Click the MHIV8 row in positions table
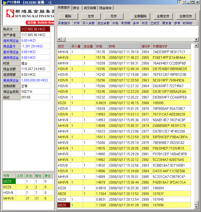 pos(28,198)
